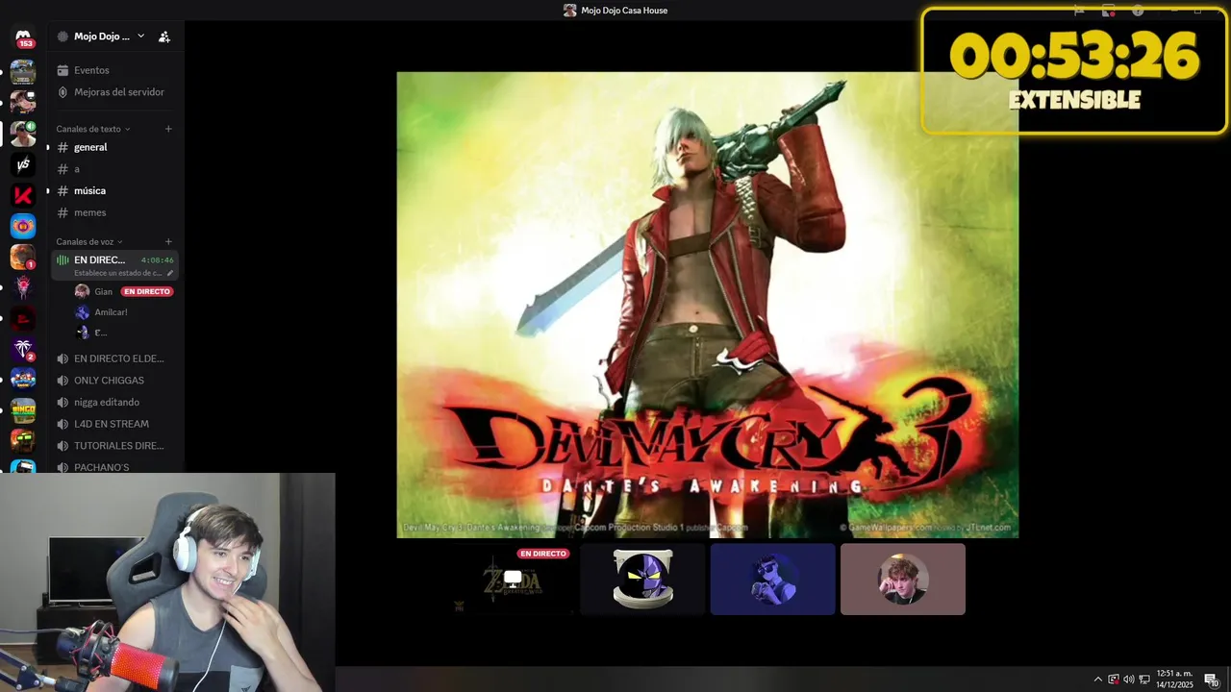Screen dimensions: 1231x692
Task: Join EN DIRECTO ELDE... voice channel
Action: [x=118, y=358]
